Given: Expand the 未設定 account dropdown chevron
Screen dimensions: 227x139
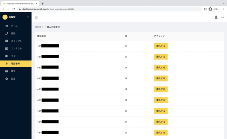Looking at the screenshot, I should [28, 17].
